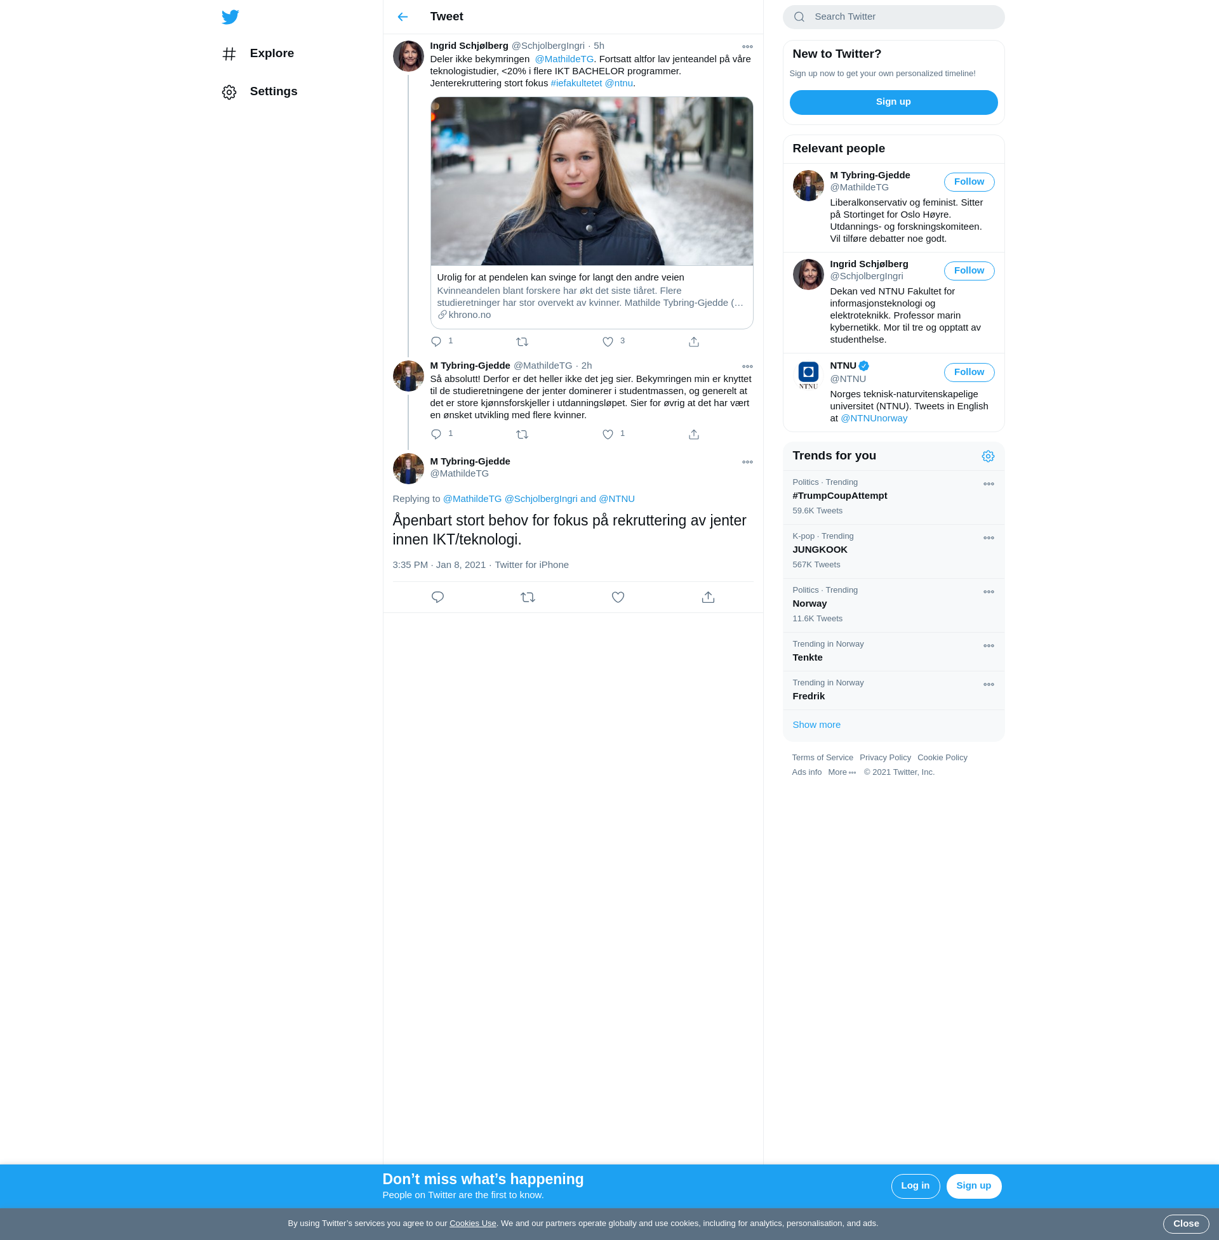Reply to Ingrid Schjølberg's tweet
Viewport: 1219px width, 1240px height.
click(436, 341)
